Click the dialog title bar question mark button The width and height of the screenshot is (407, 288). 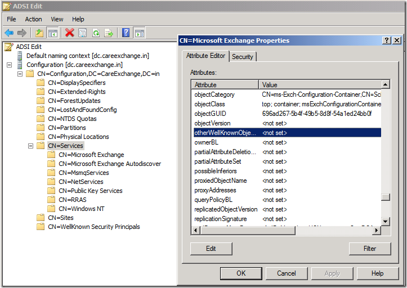tap(387, 40)
